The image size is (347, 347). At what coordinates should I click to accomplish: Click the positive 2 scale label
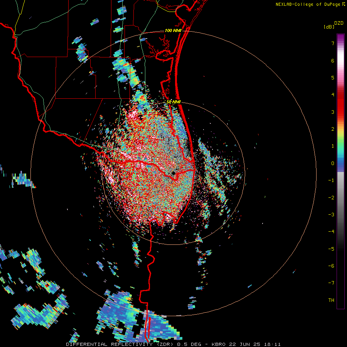coord(333,129)
